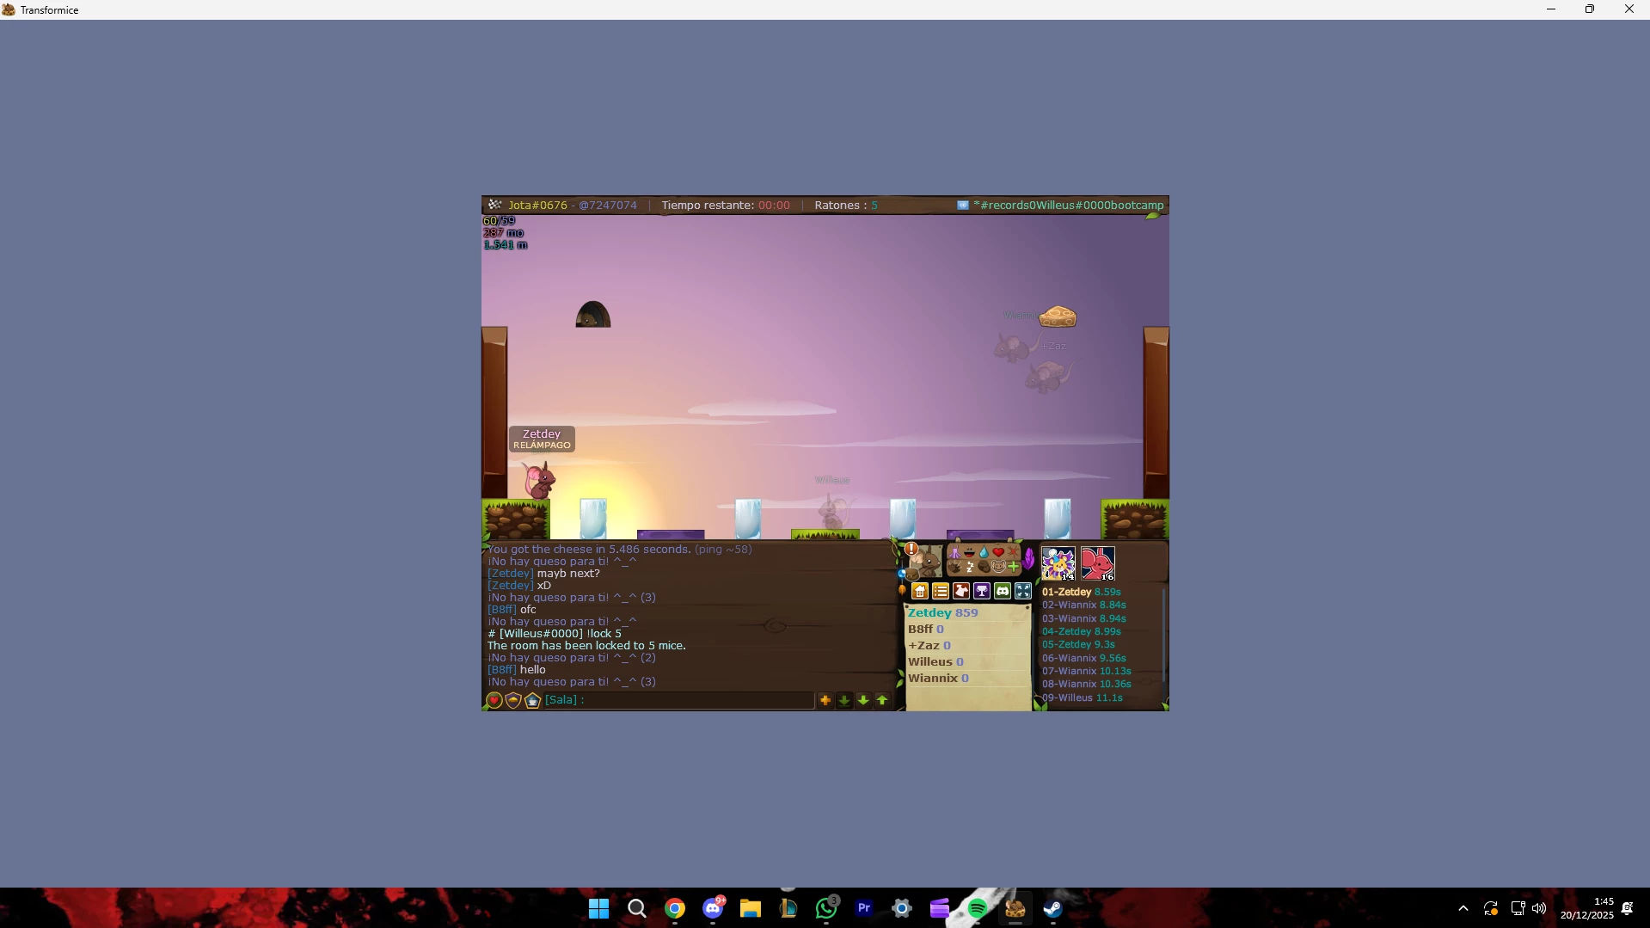This screenshot has height=928, width=1650.
Task: Click the shield chat channel icon
Action: (513, 701)
